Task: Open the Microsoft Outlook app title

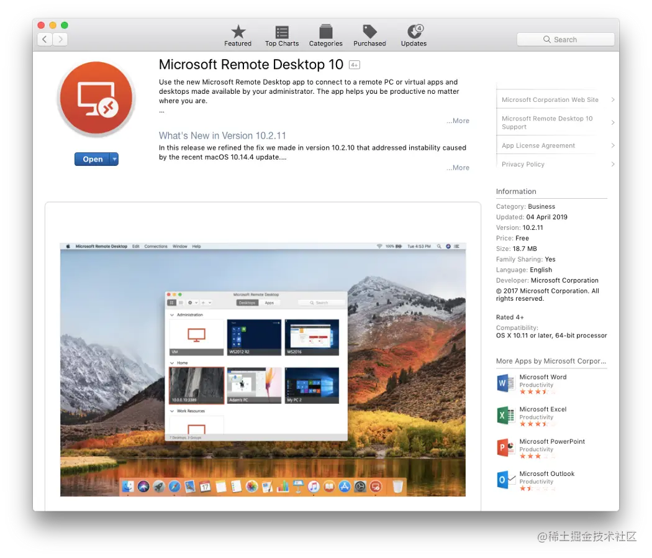Action: pos(547,473)
